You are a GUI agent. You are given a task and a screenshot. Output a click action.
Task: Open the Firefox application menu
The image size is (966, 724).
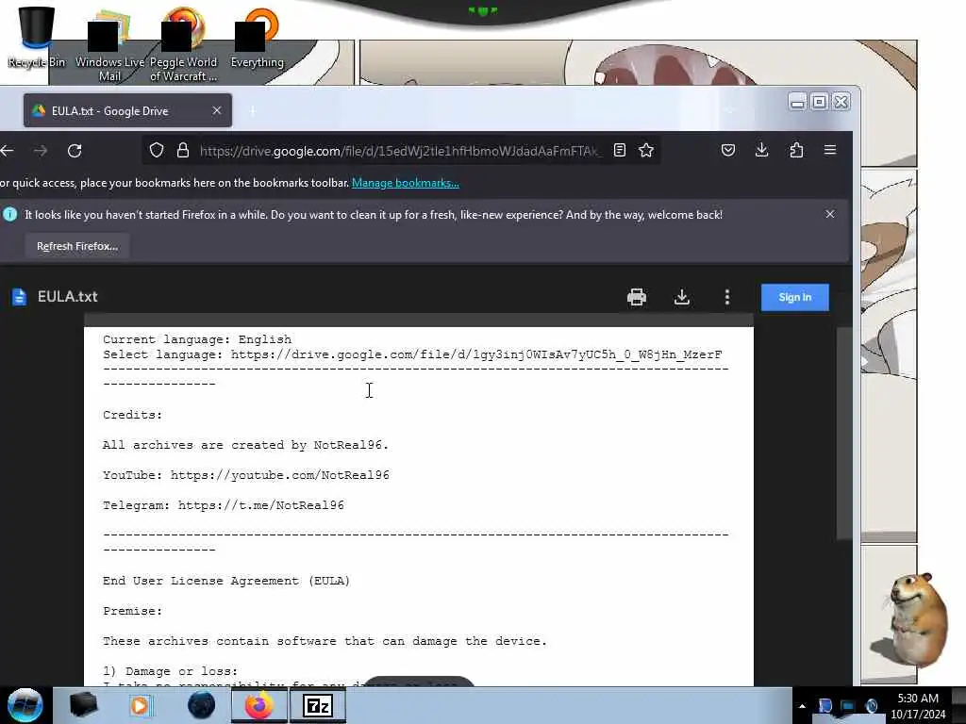point(830,150)
